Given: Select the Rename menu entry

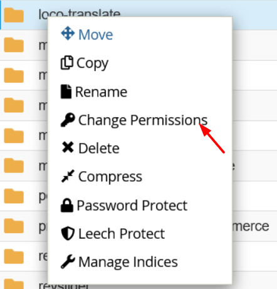Looking at the screenshot, I should pyautogui.click(x=101, y=92).
